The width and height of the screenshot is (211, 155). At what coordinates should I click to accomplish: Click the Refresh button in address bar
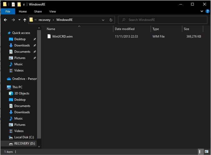111,20
